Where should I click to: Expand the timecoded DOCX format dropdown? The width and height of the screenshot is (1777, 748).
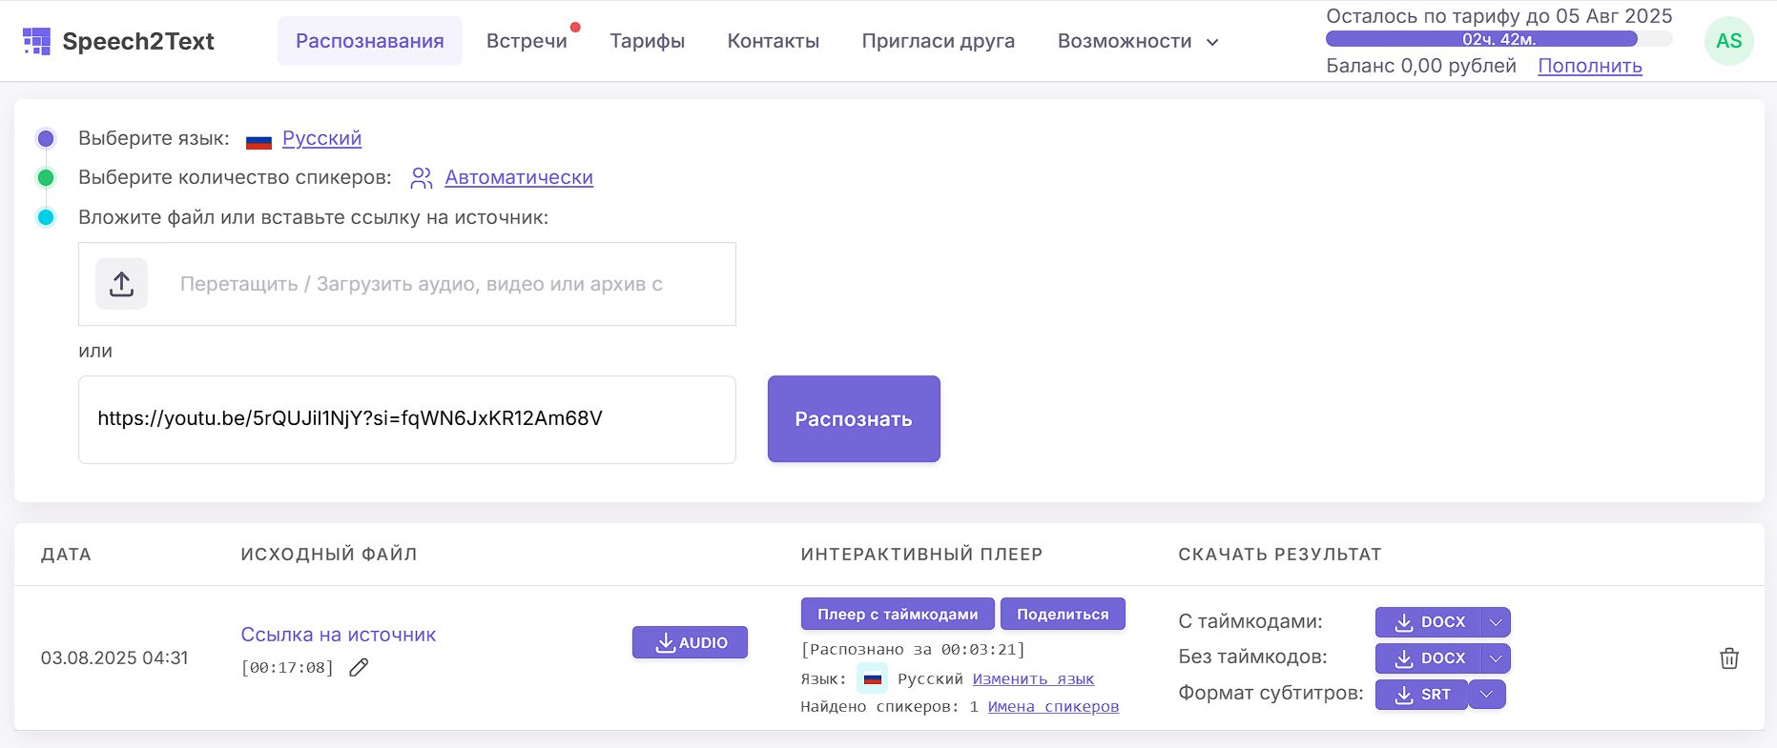coord(1496,622)
